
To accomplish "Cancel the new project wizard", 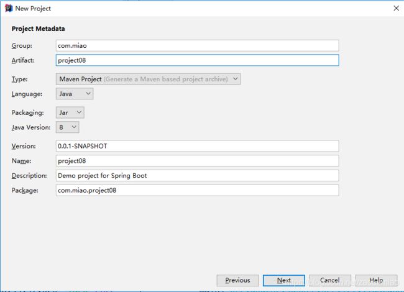I will [x=330, y=280].
